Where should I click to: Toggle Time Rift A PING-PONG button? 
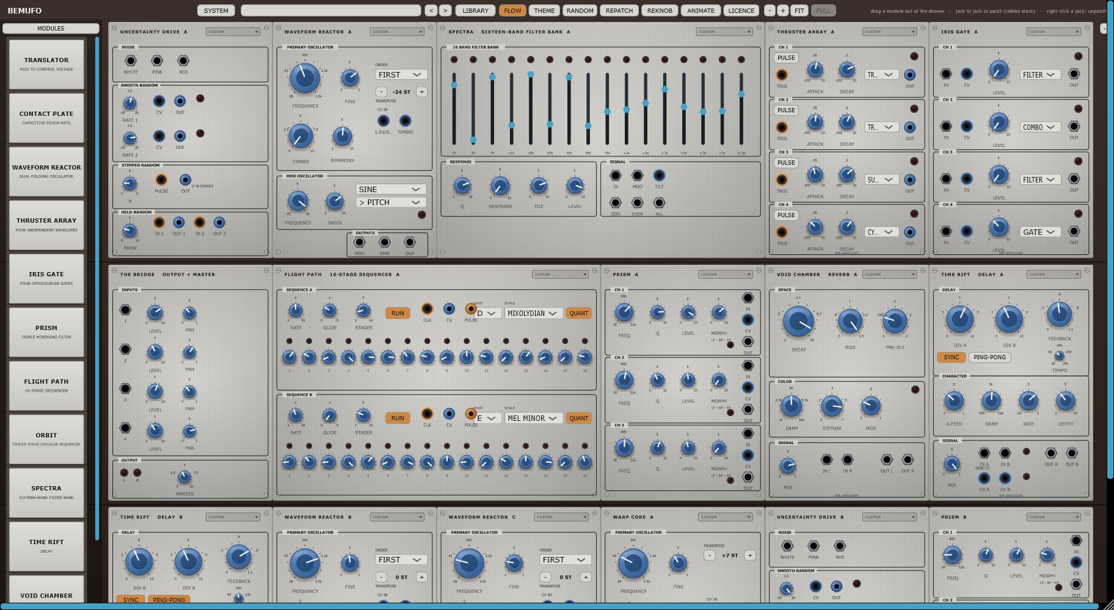(989, 357)
